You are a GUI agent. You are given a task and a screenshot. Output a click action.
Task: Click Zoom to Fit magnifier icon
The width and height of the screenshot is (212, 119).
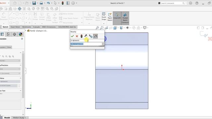[97, 28]
